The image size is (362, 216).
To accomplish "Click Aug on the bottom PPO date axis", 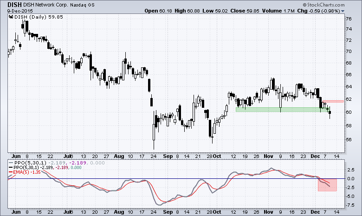I will click(119, 212).
